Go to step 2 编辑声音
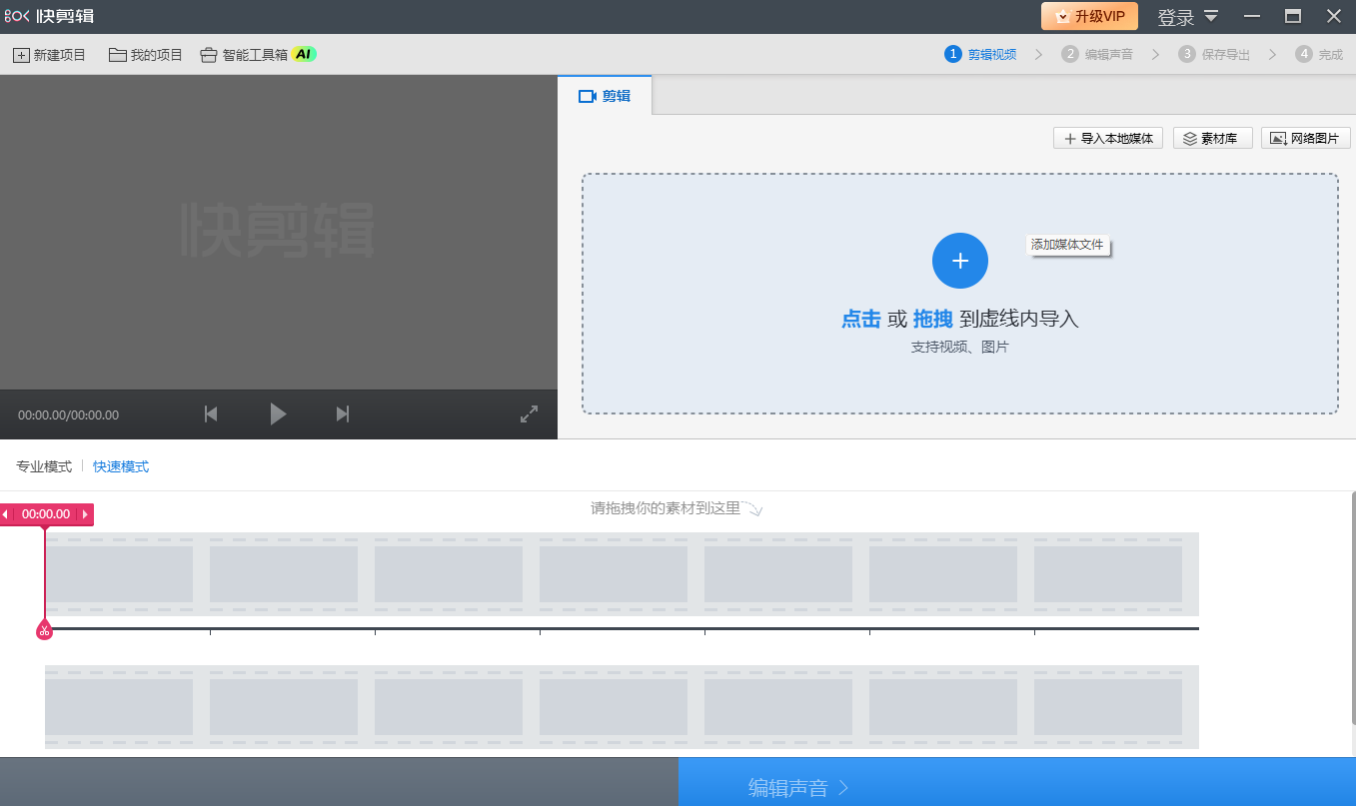1356x806 pixels. click(1097, 55)
